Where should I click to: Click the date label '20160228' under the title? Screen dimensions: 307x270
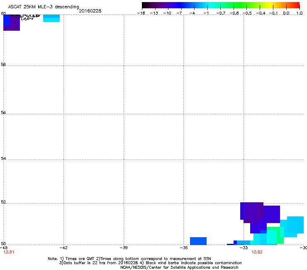click(x=90, y=11)
